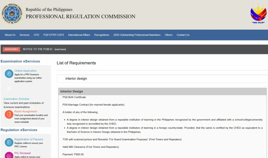
Task: Expand the International Affairs menu
Action: 79,35
